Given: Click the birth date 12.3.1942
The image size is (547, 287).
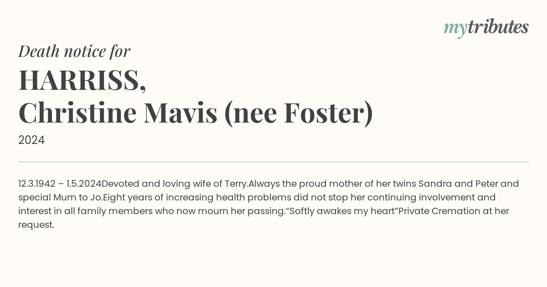Looking at the screenshot, I should coord(37,184).
